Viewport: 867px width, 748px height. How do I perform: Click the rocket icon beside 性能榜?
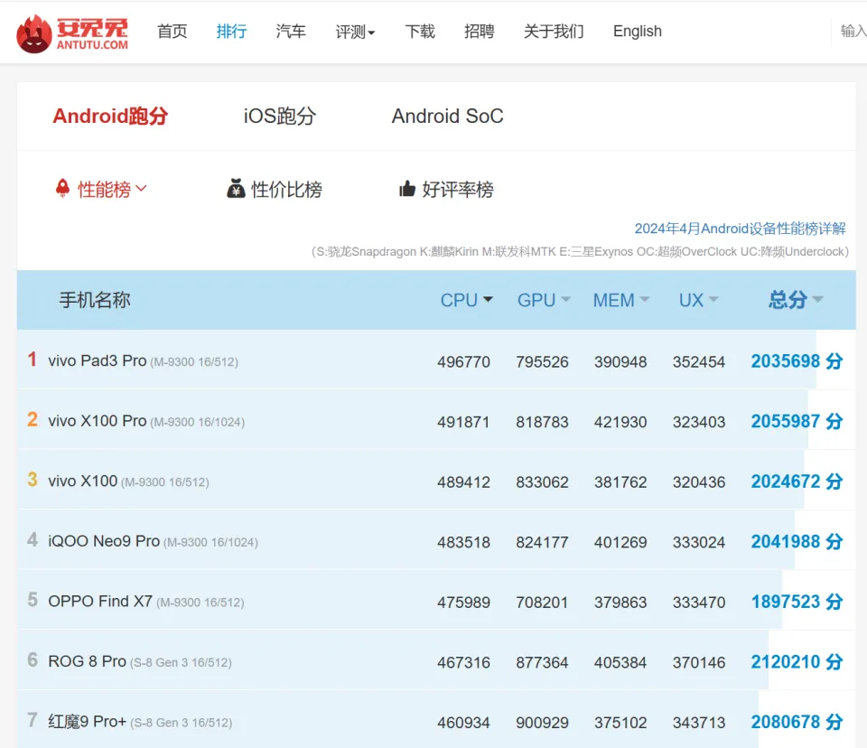click(x=62, y=189)
